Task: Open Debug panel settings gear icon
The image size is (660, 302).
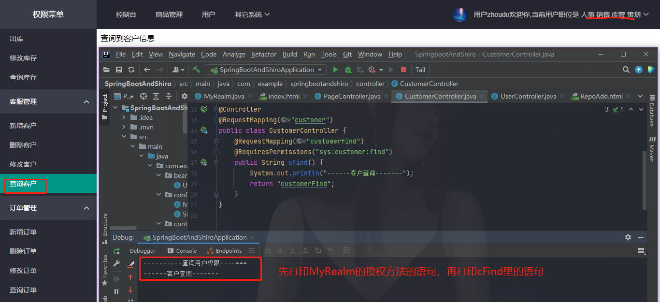Action: pyautogui.click(x=628, y=237)
